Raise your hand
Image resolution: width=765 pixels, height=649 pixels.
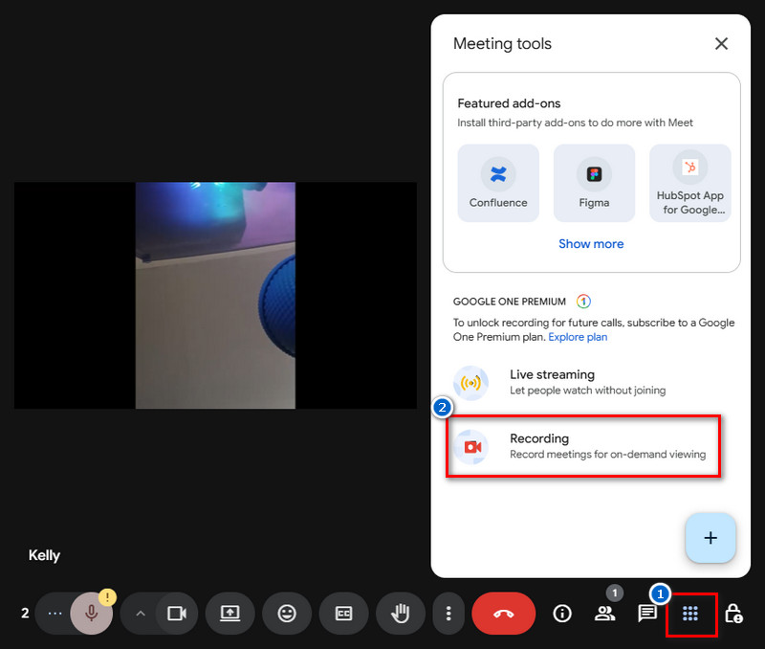coord(401,614)
